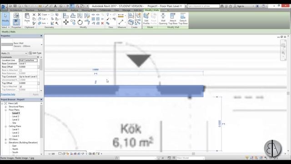
Task: Click the Create Group icon
Action: (138, 16)
